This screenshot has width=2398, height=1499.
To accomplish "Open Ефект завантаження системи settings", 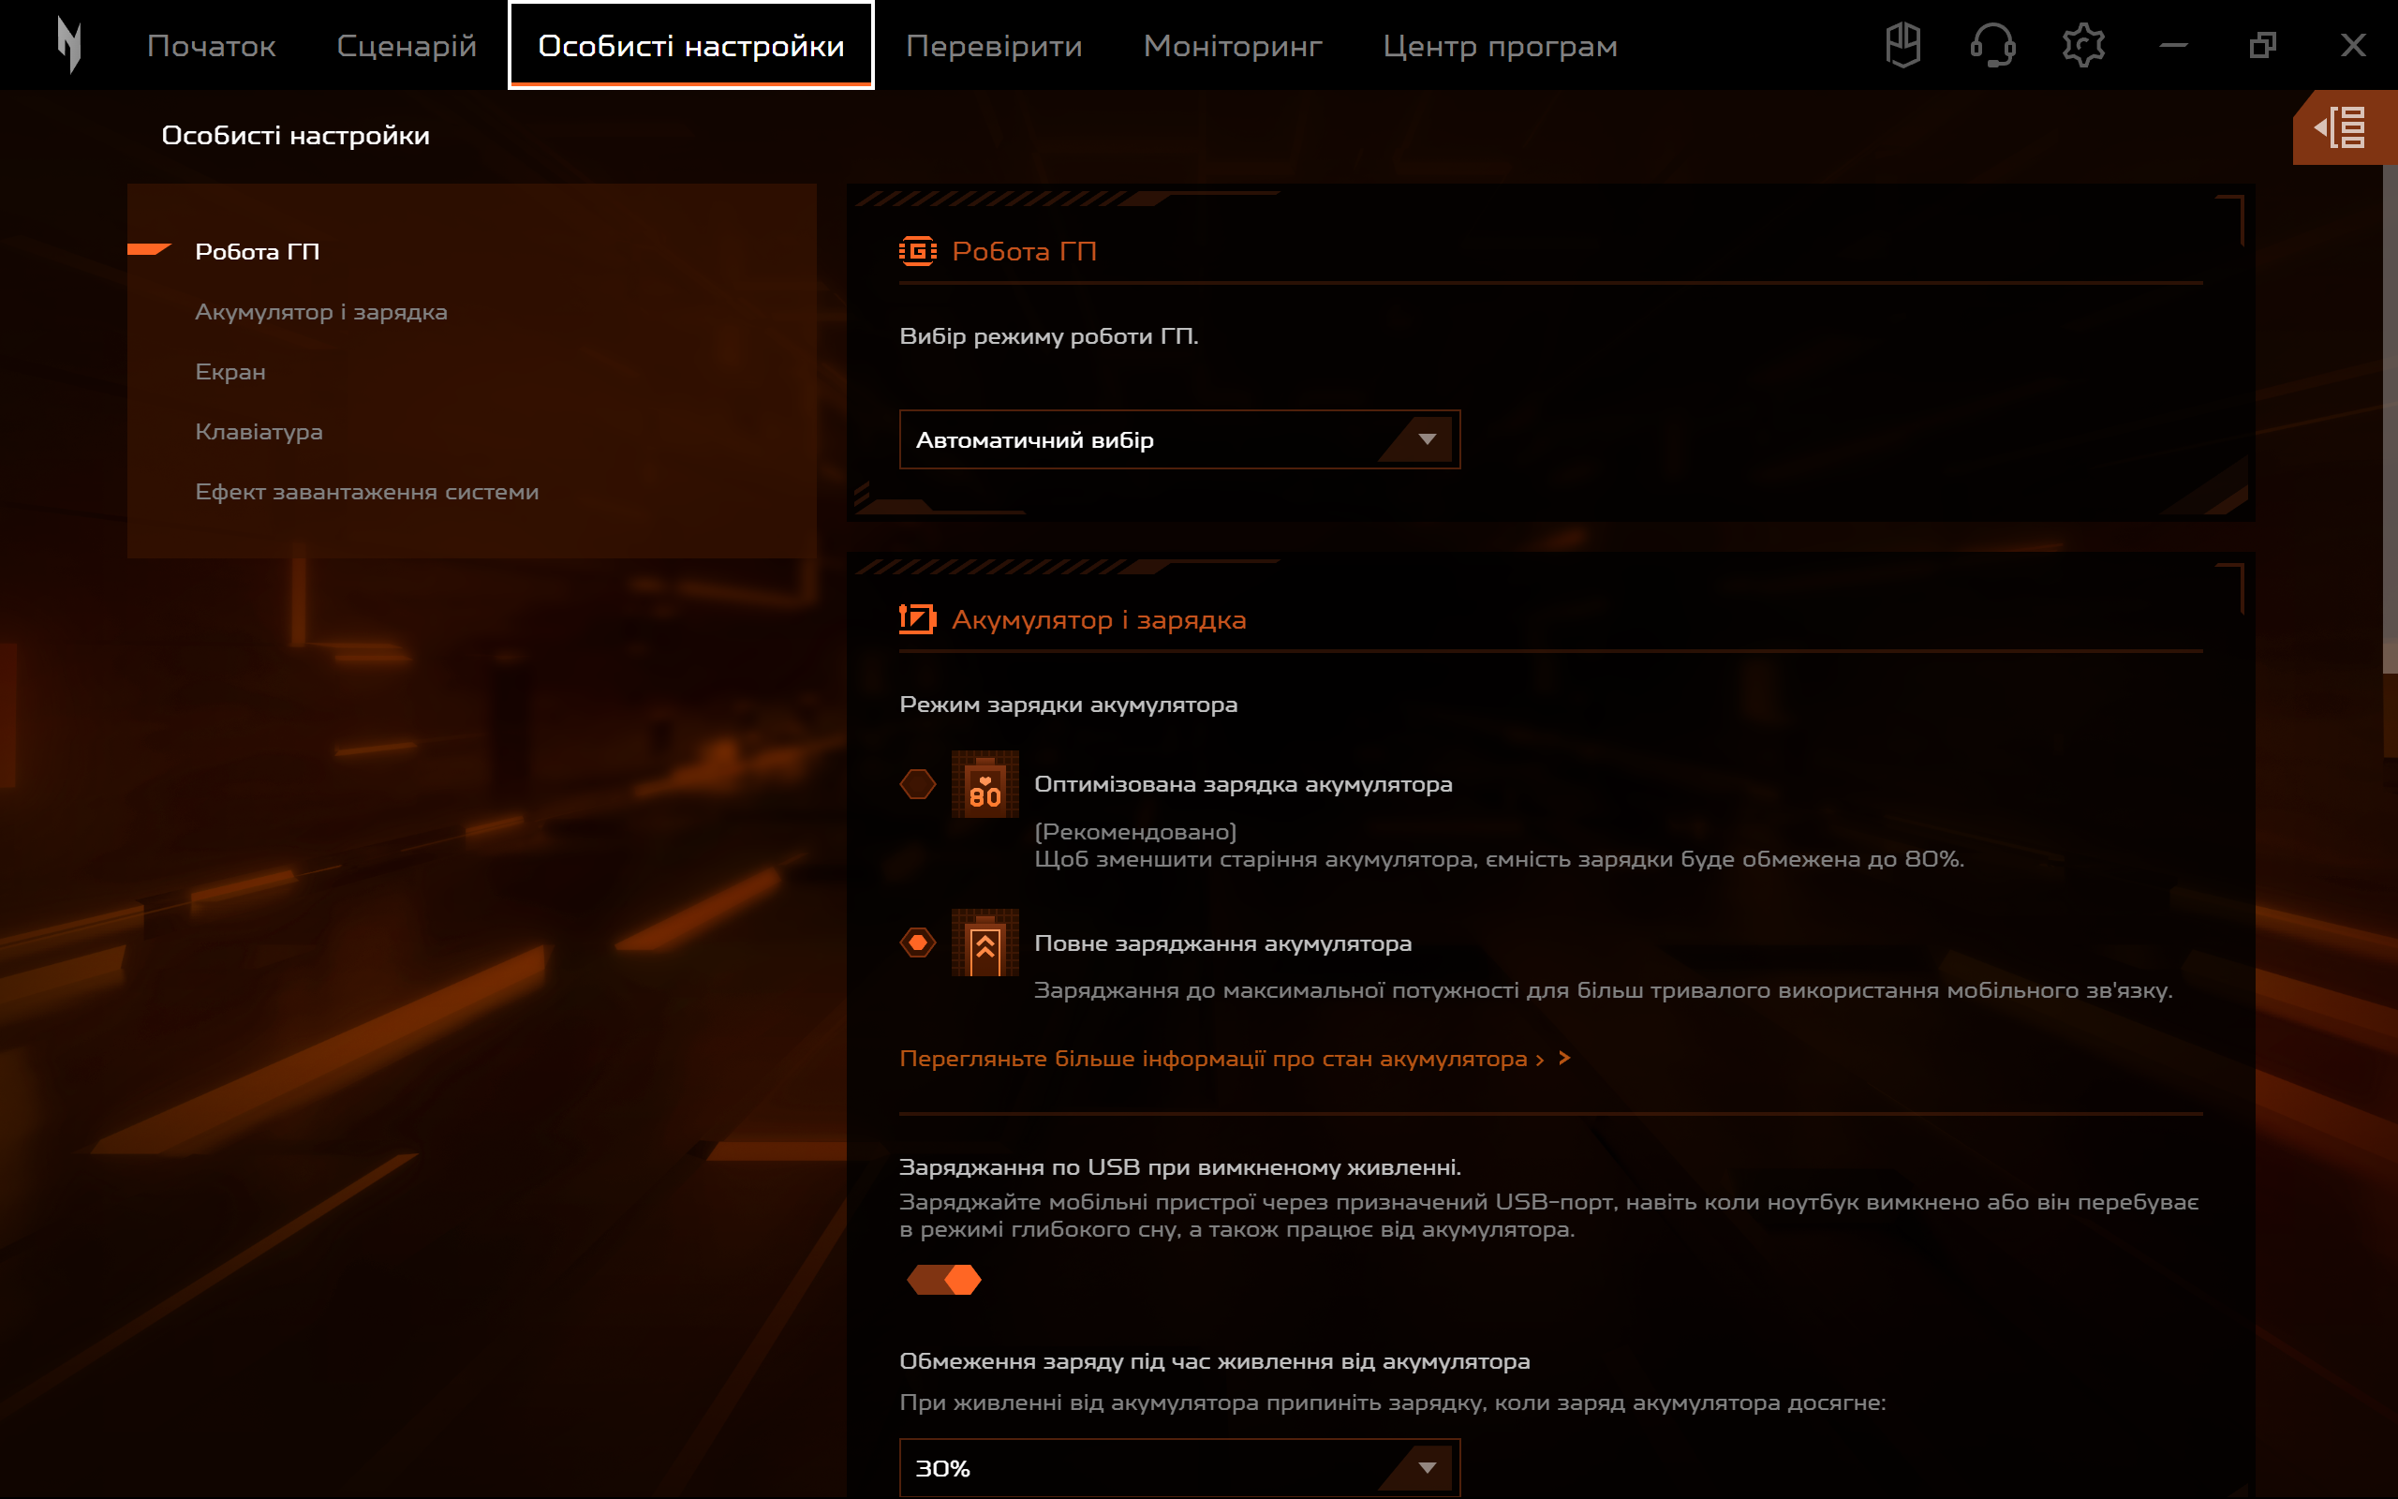I will 366,491.
